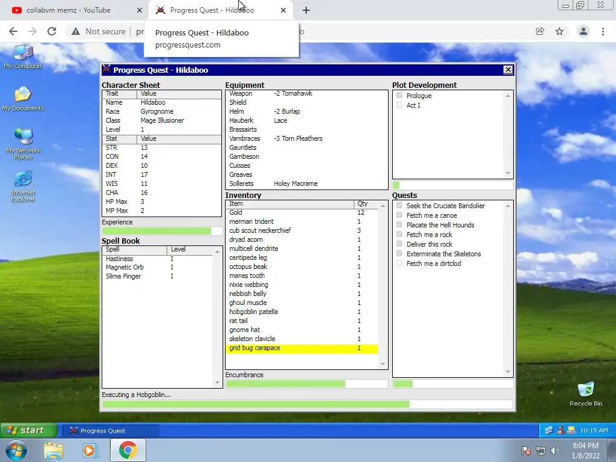616x462 pixels.
Task: Reload the page in Chrome
Action: coord(52,31)
